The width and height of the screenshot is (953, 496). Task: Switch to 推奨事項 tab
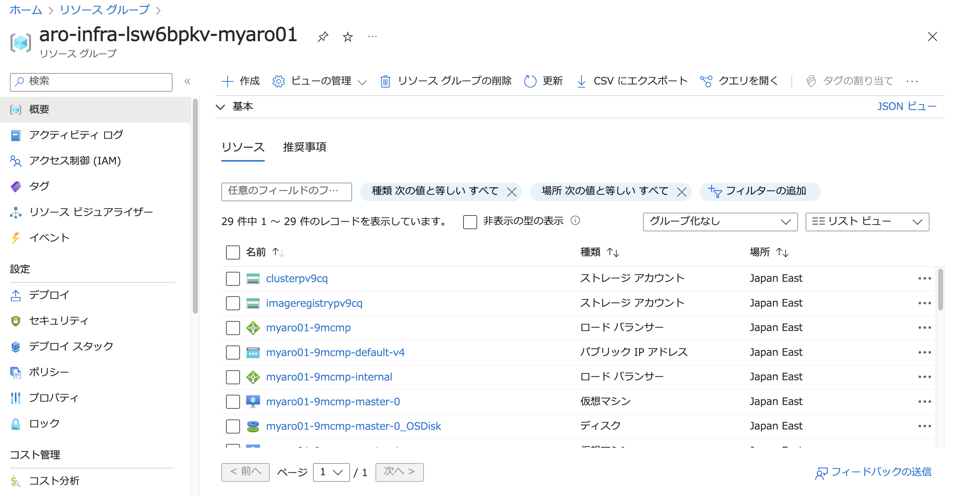[x=304, y=147]
